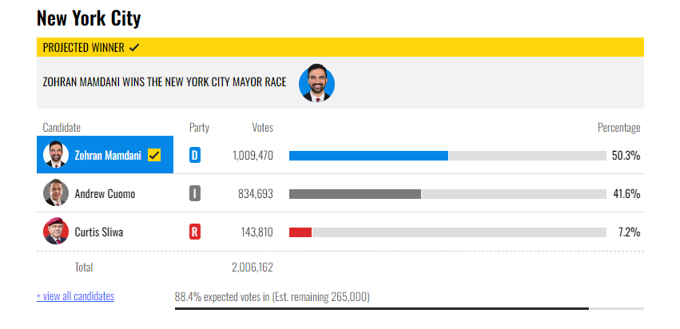Click Andrew Cuomo's candidate photo

tap(54, 193)
